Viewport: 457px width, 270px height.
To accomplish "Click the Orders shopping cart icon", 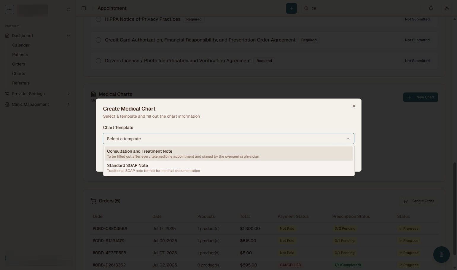I will (x=93, y=201).
